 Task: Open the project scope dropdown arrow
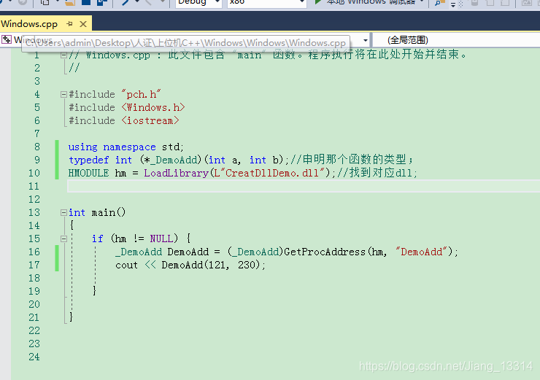click(366, 41)
